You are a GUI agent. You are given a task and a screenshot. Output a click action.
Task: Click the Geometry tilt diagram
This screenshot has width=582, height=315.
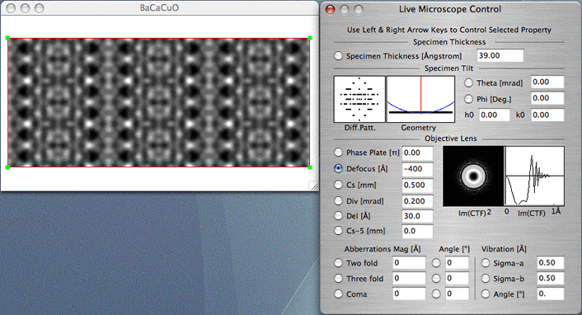coord(420,99)
